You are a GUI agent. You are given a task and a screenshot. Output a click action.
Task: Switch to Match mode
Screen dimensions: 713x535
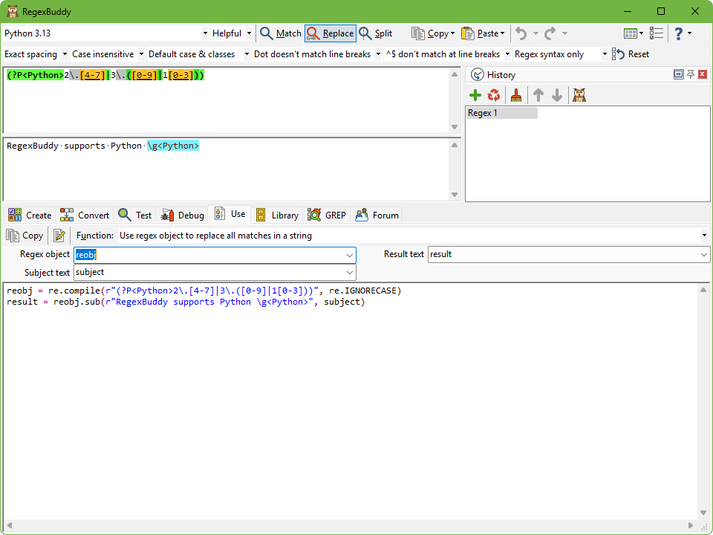tap(281, 33)
